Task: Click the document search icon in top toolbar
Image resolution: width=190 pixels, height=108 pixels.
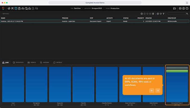Action: tap(33, 8)
